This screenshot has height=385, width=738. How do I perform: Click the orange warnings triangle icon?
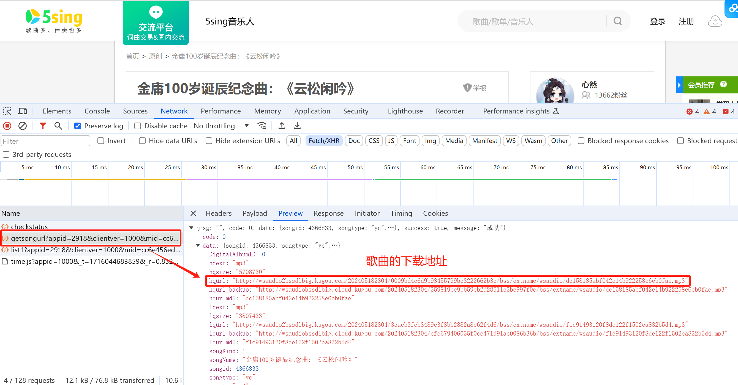click(x=707, y=112)
